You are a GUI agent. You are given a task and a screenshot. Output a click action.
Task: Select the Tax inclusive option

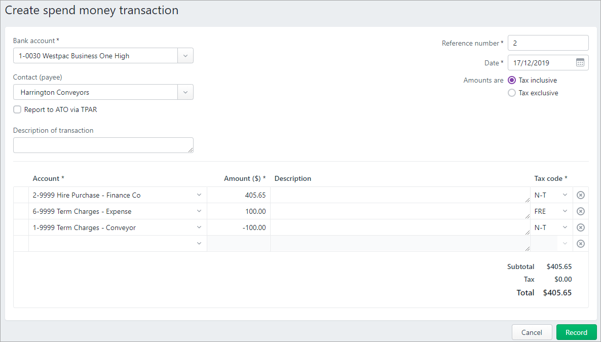(x=511, y=80)
